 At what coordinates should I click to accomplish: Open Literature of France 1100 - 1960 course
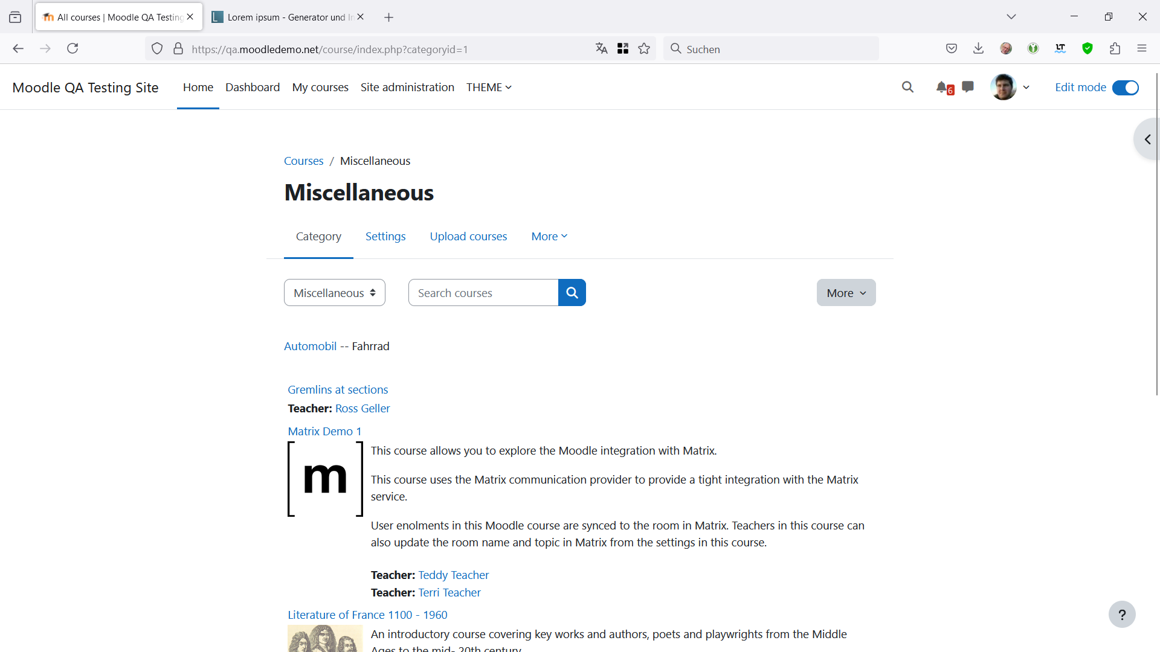pos(367,615)
